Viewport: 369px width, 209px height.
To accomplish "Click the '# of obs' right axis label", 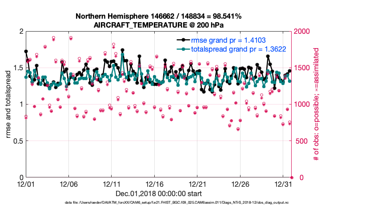I will 317,104.
